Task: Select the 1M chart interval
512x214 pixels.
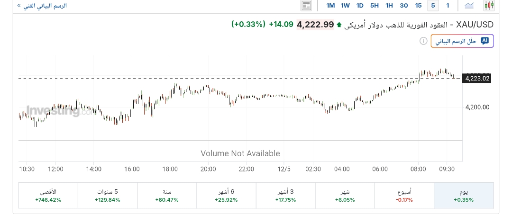Action: point(330,6)
